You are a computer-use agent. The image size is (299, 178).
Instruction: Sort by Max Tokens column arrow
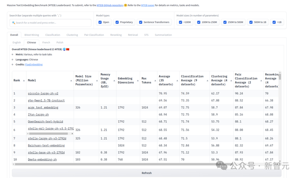(155, 81)
